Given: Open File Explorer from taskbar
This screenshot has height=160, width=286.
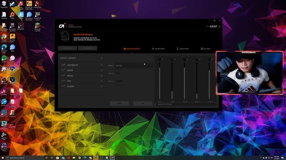Looking at the screenshot, I should click(74, 158).
